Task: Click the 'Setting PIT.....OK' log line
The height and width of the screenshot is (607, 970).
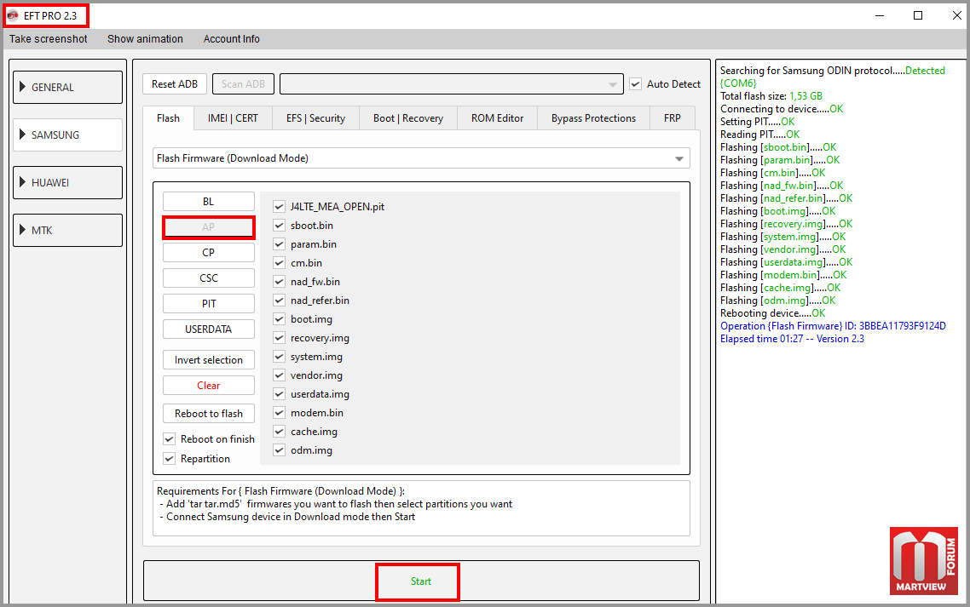Action: pos(757,122)
